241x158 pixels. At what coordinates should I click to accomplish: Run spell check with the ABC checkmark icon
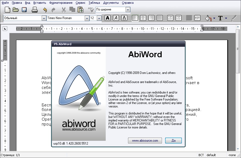tap(91, 10)
